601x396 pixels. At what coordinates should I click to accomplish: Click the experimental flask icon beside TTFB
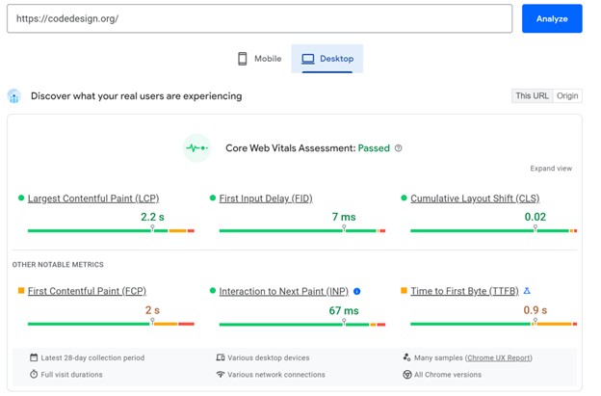click(527, 291)
